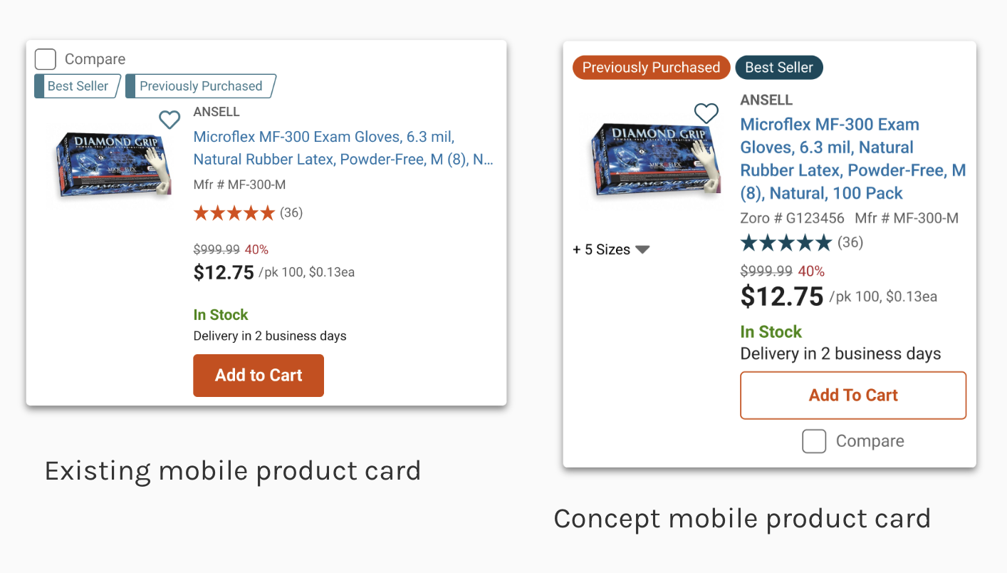Open the (36) reviews count on concept card
This screenshot has width=1007, height=573.
pos(850,242)
